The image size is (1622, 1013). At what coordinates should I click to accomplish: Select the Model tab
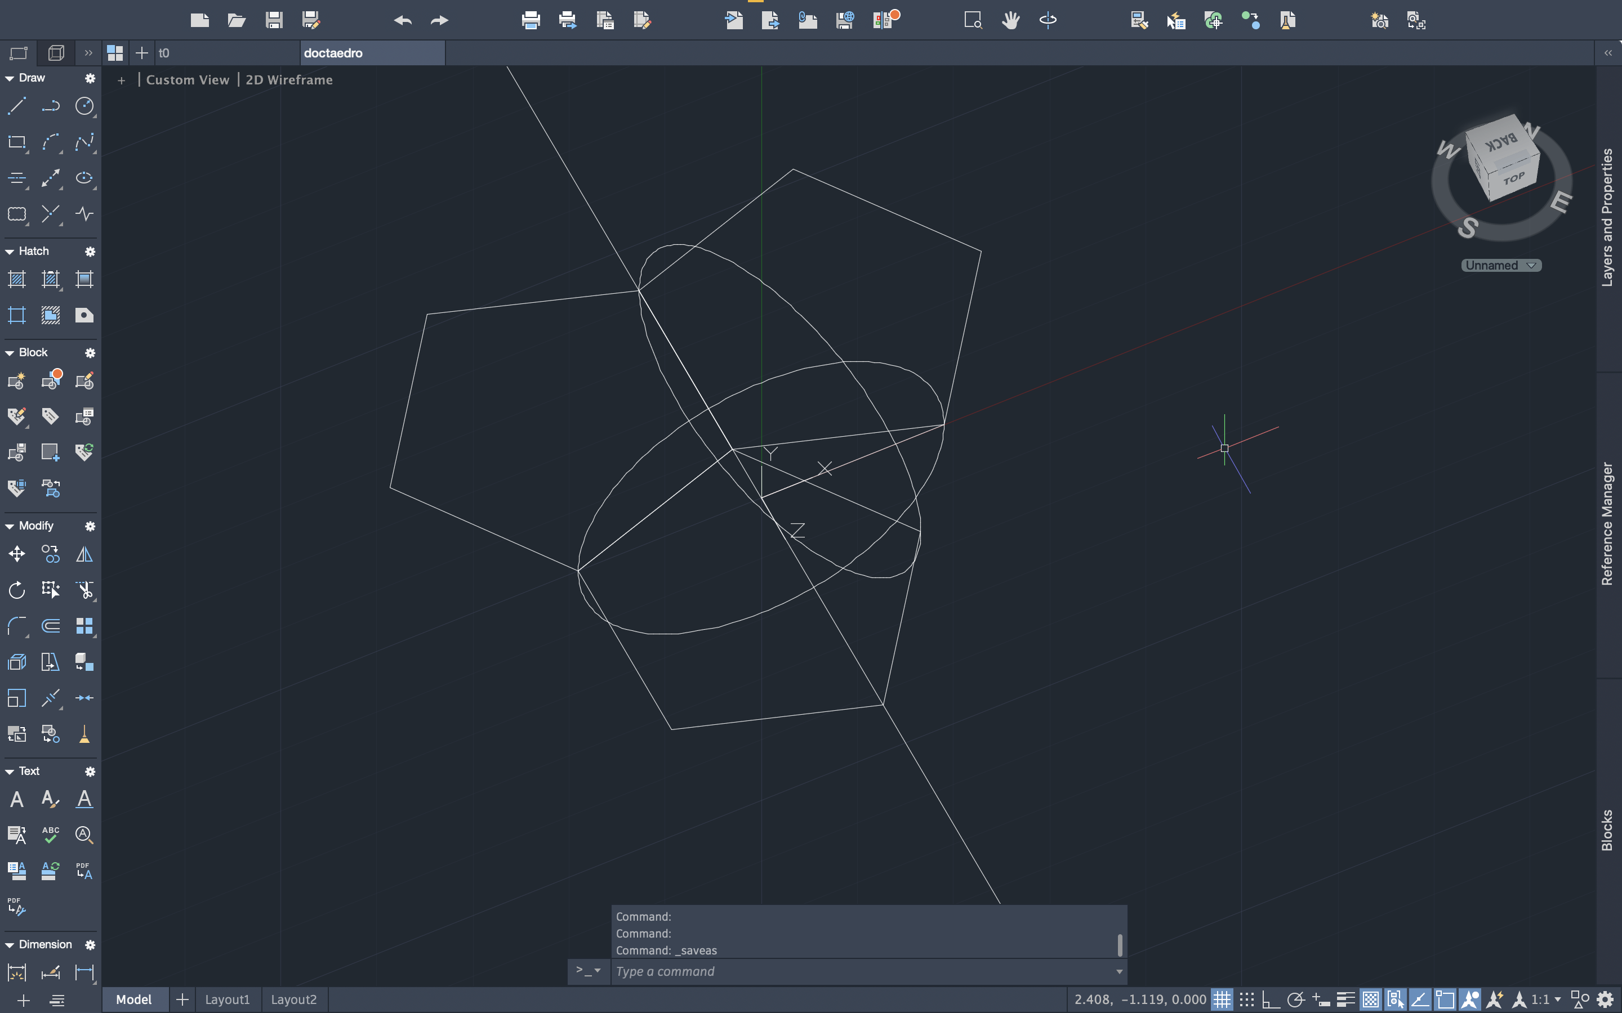[134, 999]
